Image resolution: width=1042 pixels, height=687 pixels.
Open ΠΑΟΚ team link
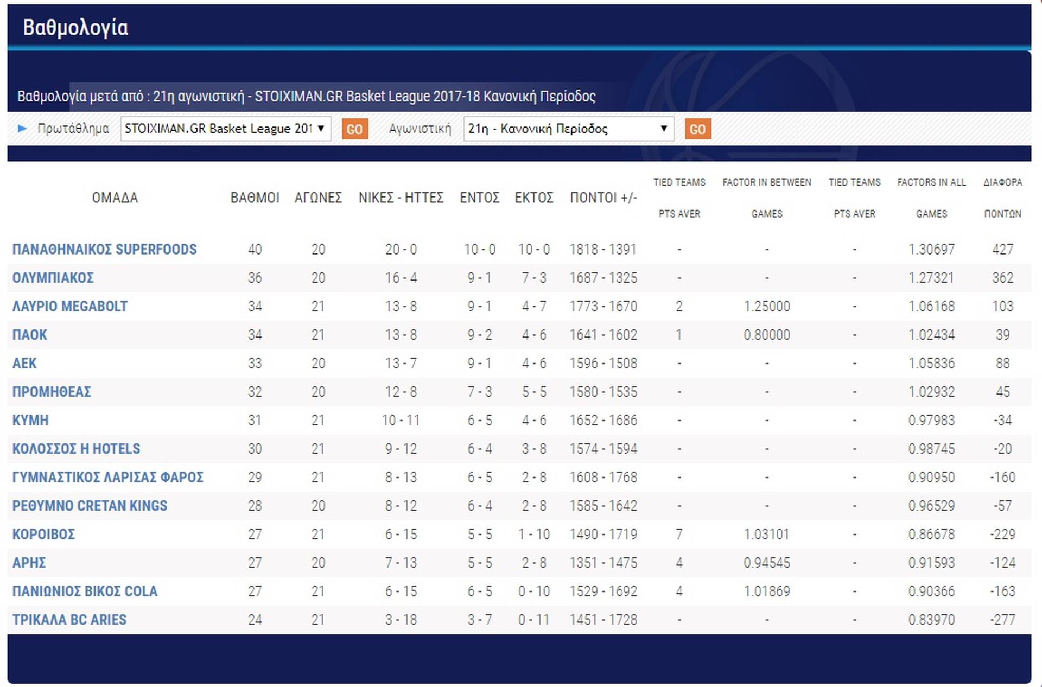30,335
